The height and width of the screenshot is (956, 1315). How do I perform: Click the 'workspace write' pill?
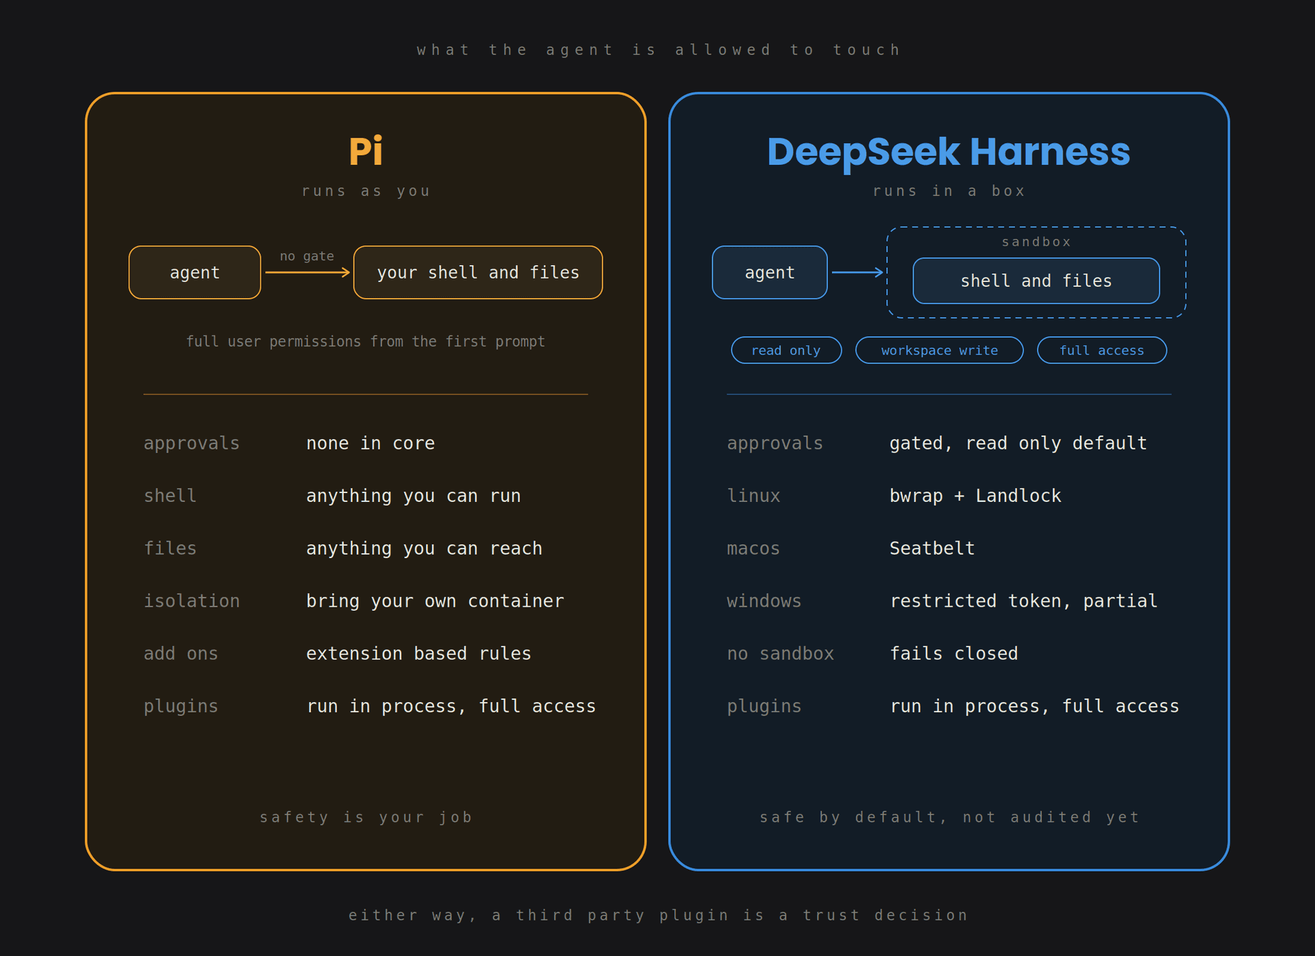939,350
